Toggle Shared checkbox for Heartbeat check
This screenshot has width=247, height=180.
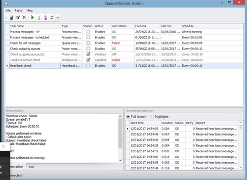[x=88, y=65]
